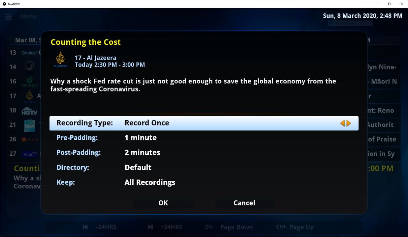The width and height of the screenshot is (408, 237).
Task: Click the Choice channel logo
Action: tap(29, 53)
